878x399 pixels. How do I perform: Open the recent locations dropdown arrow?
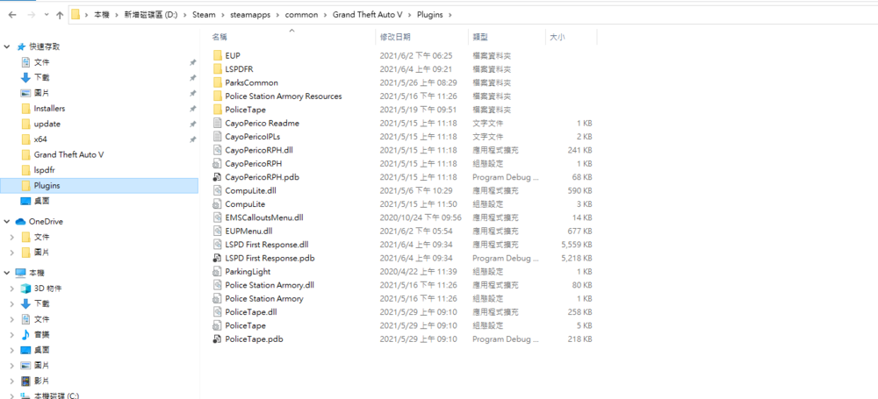pos(46,16)
